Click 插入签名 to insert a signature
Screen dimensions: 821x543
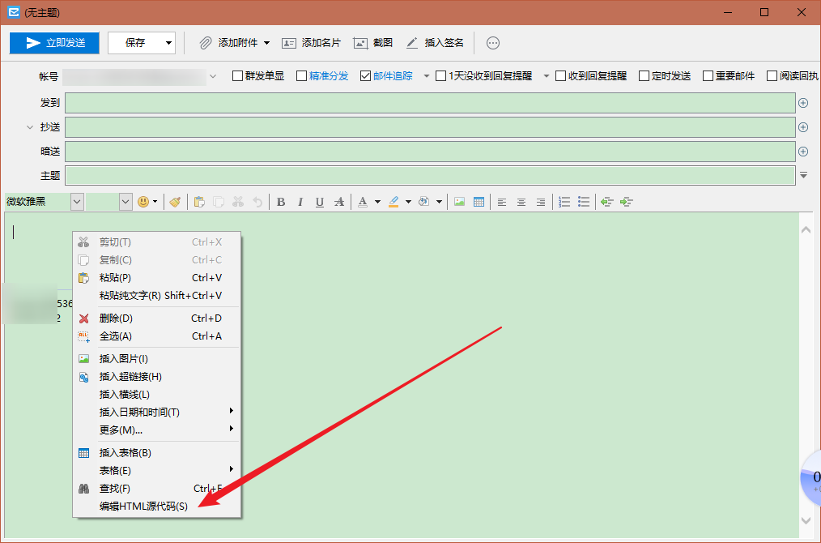[435, 43]
